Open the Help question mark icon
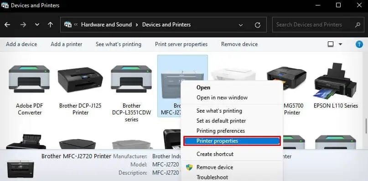The width and height of the screenshot is (368, 181). (359, 44)
